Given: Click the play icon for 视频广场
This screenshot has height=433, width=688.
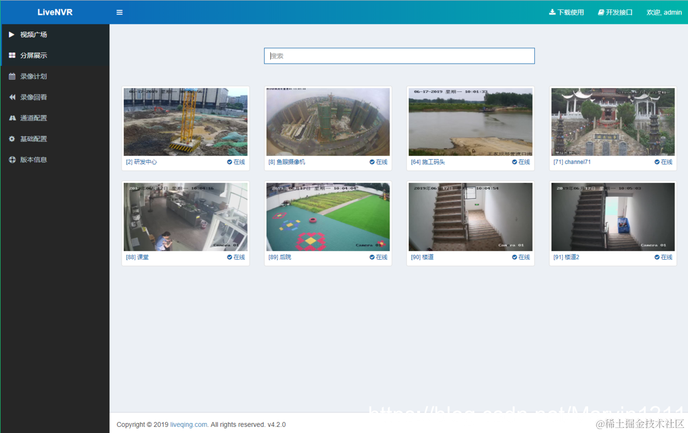Looking at the screenshot, I should 12,34.
